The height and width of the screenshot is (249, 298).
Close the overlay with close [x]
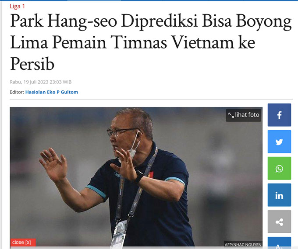(21, 242)
